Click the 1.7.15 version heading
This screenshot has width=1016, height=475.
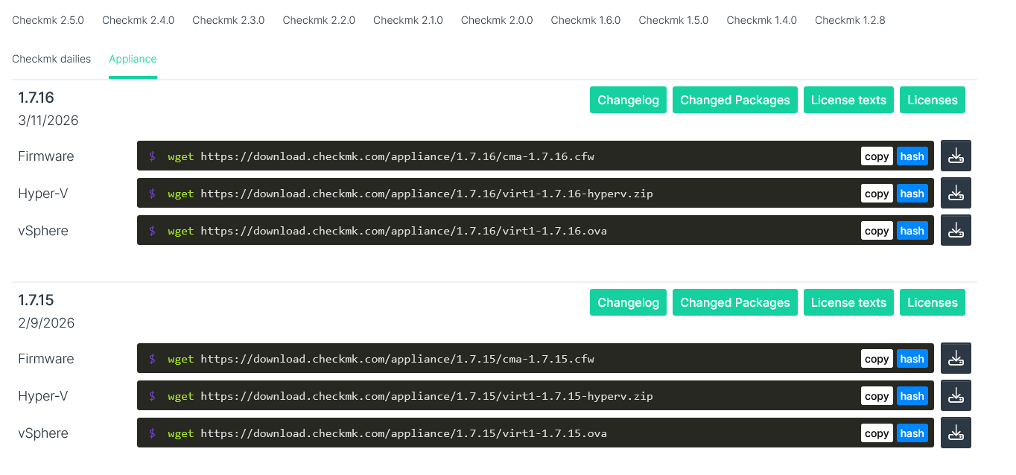(x=36, y=300)
